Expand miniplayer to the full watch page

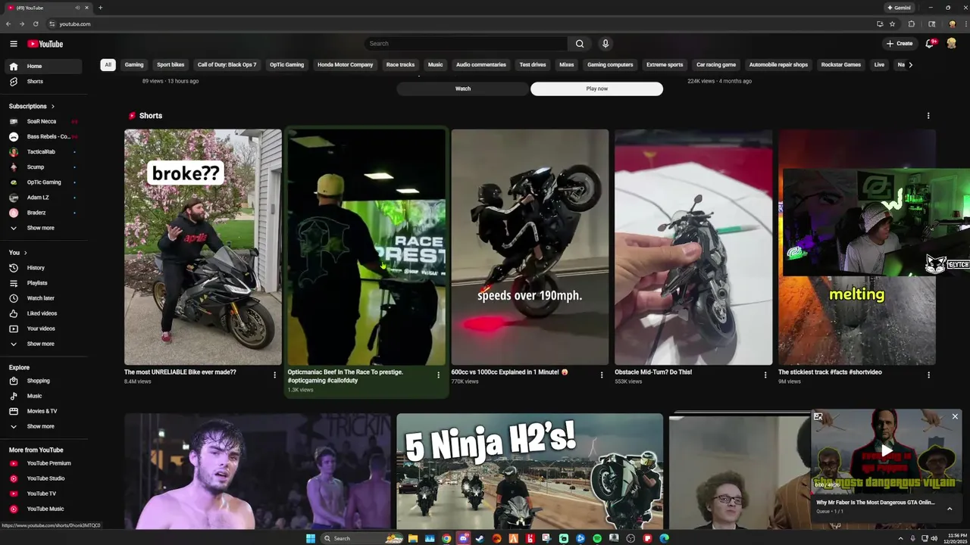pyautogui.click(x=818, y=416)
